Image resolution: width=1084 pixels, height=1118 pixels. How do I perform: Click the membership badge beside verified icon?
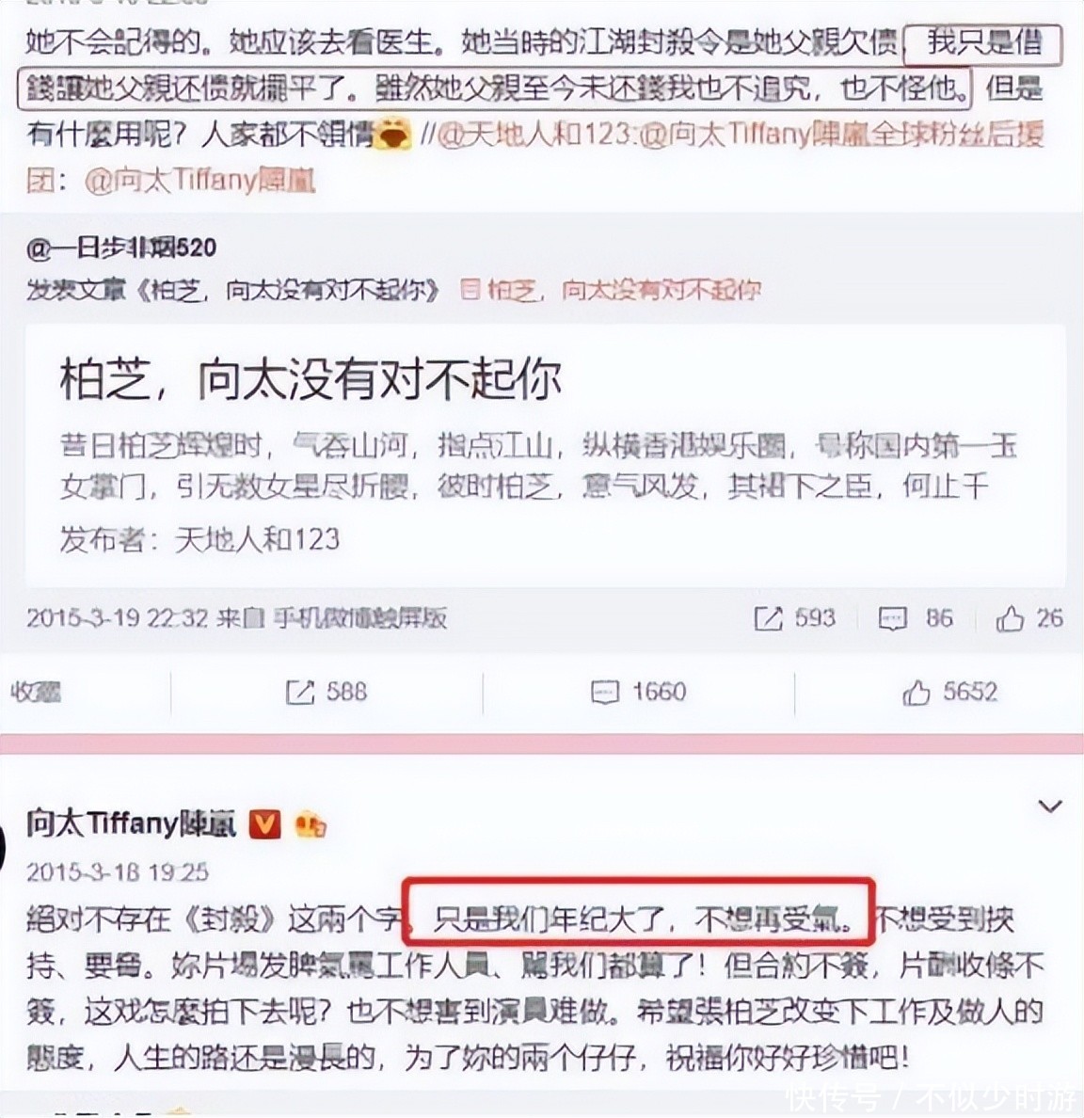point(310,825)
